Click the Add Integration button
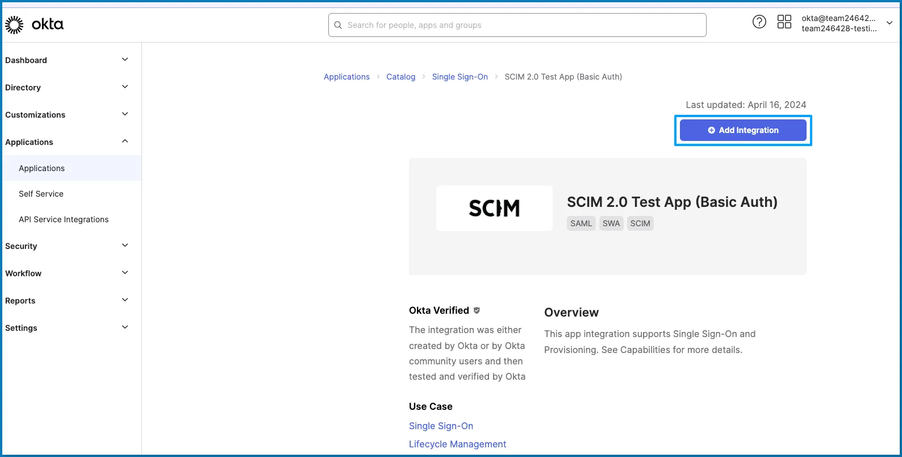This screenshot has width=902, height=457. [743, 130]
